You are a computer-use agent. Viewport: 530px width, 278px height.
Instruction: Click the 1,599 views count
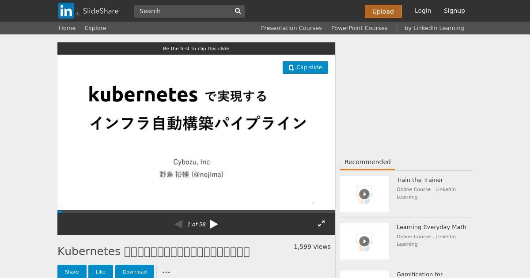click(x=312, y=247)
